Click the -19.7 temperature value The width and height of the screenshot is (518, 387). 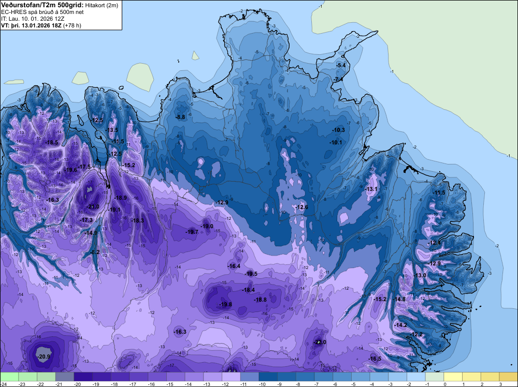pos(192,232)
